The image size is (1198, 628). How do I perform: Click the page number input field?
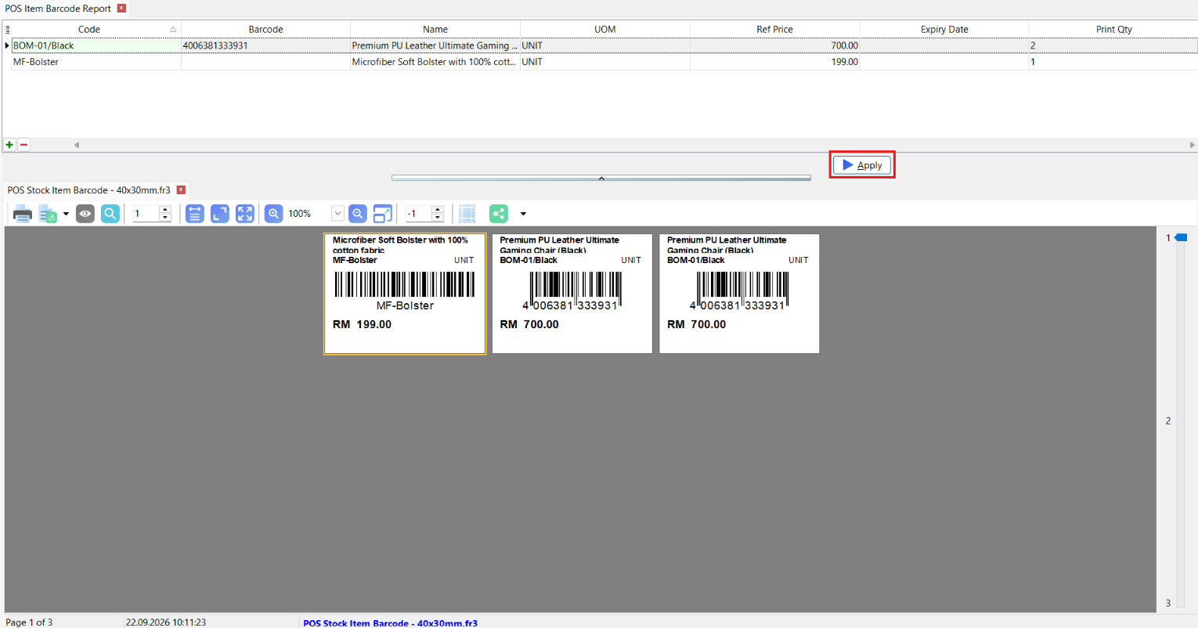pos(146,214)
